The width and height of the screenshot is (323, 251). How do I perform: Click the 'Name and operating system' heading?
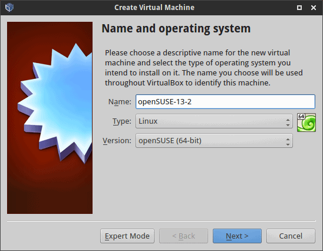point(176,29)
